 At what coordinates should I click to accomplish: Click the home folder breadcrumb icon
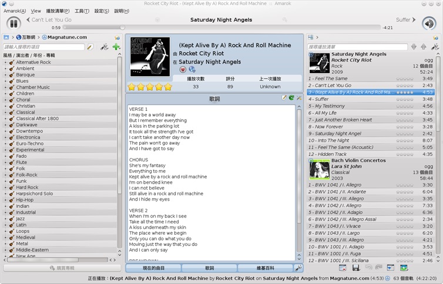coord(6,37)
